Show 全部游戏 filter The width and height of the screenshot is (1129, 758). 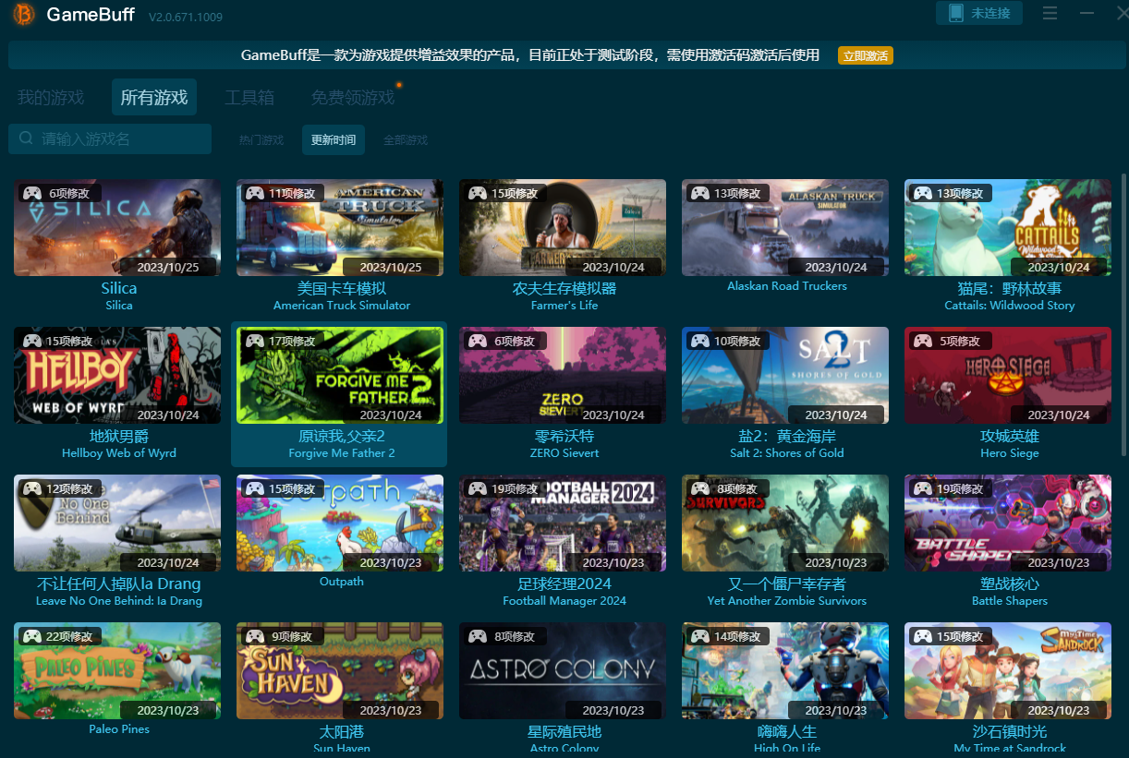(x=406, y=140)
